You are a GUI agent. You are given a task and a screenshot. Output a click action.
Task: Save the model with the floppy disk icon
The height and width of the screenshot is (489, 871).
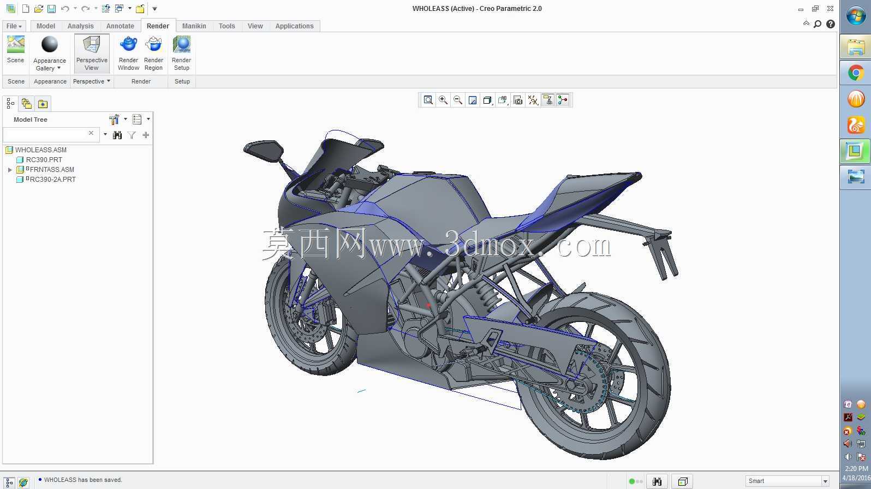(x=51, y=9)
